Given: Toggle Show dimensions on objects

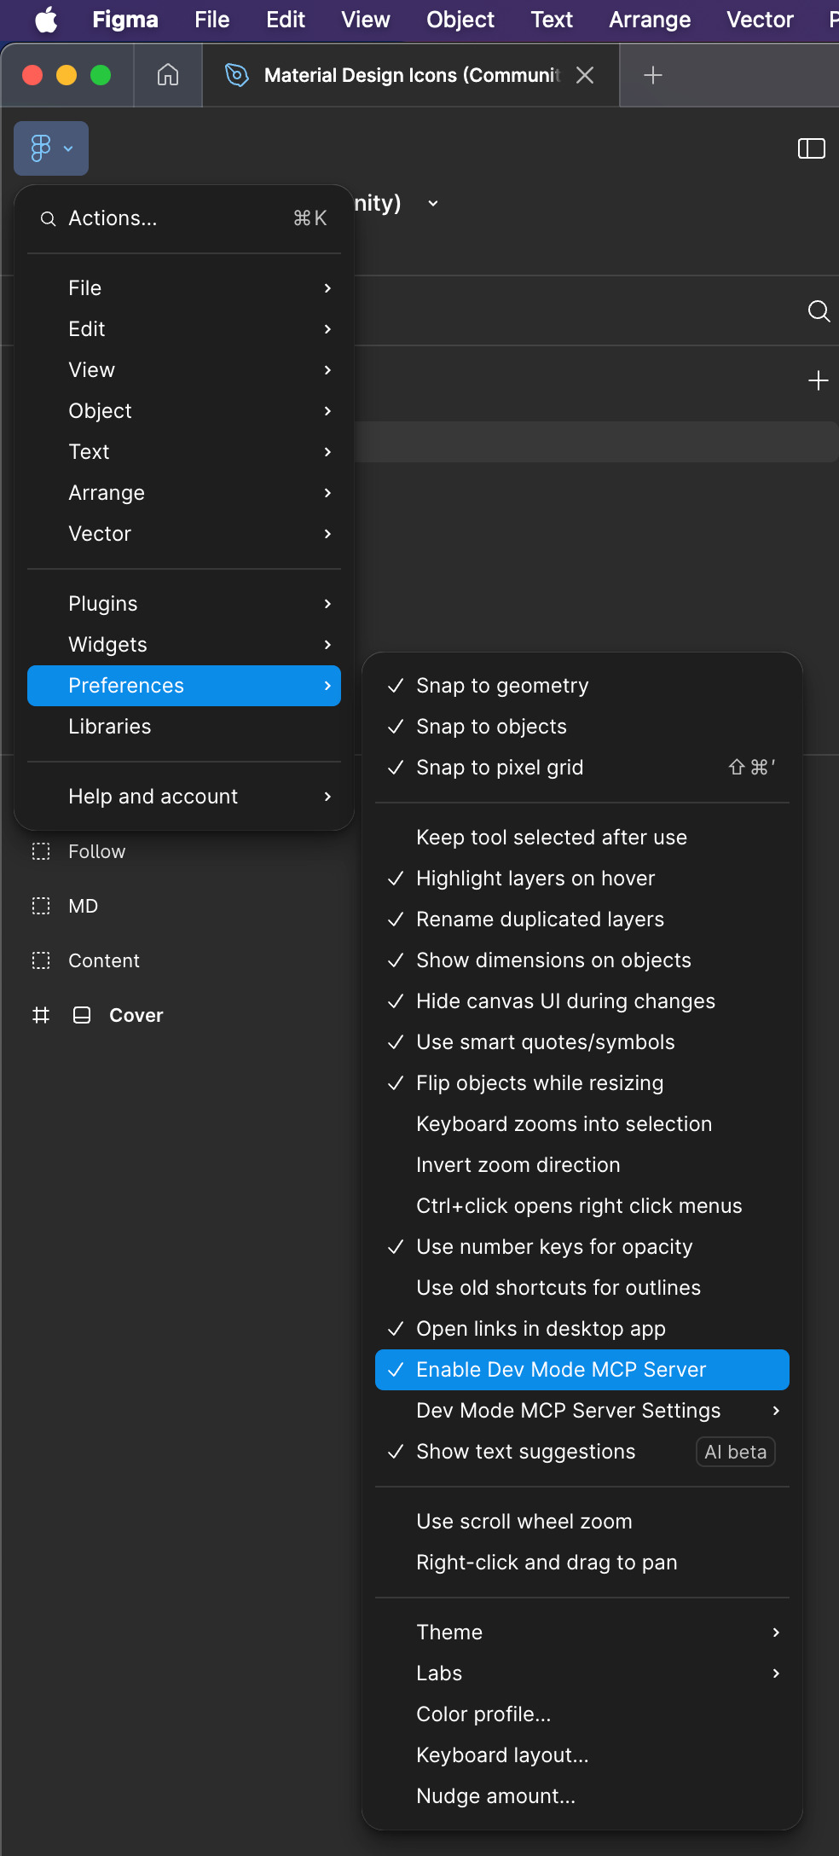Looking at the screenshot, I should pos(582,960).
